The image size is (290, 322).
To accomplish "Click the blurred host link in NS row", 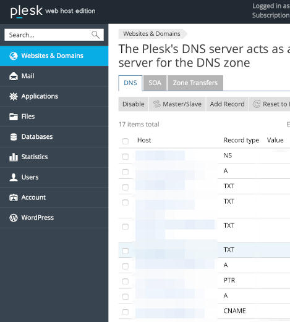I will tap(160, 155).
